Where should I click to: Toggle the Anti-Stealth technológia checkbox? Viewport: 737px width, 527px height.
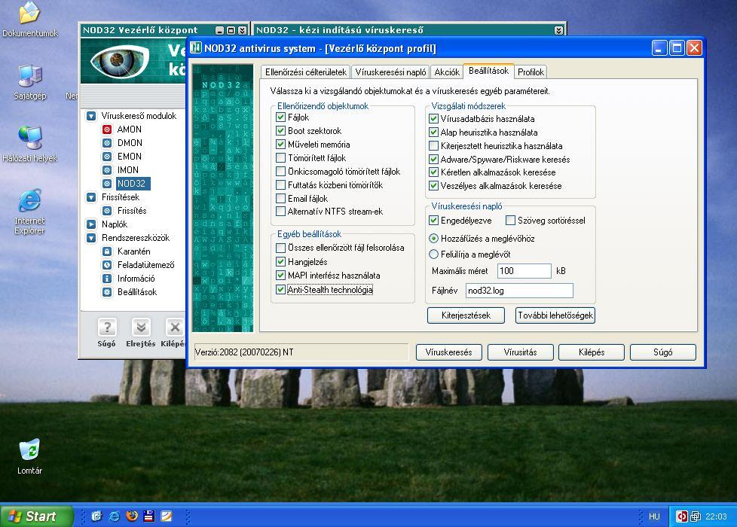pos(280,290)
